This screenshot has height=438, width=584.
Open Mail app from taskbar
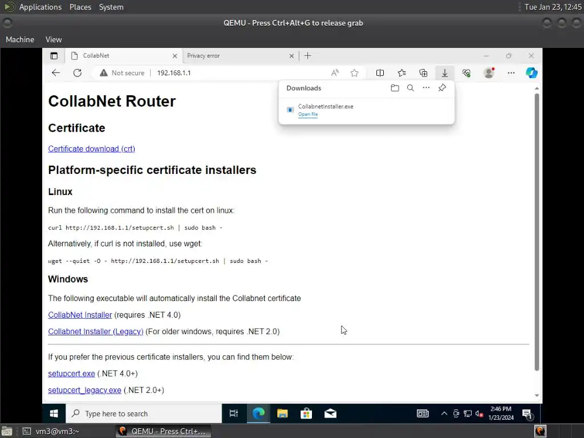(330, 413)
